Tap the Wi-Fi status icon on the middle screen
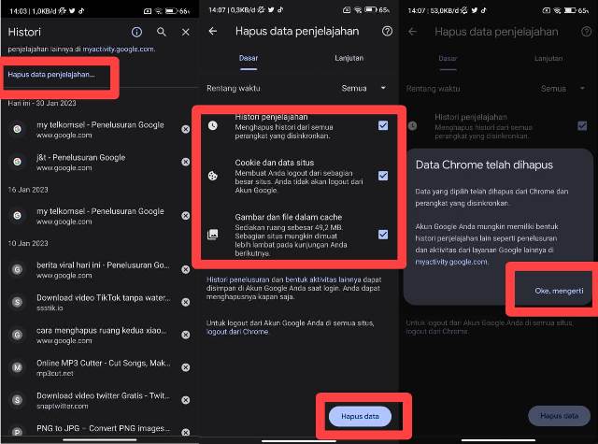This screenshot has width=598, height=444. click(358, 10)
